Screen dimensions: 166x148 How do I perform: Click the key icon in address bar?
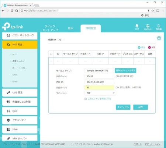pos(149,11)
